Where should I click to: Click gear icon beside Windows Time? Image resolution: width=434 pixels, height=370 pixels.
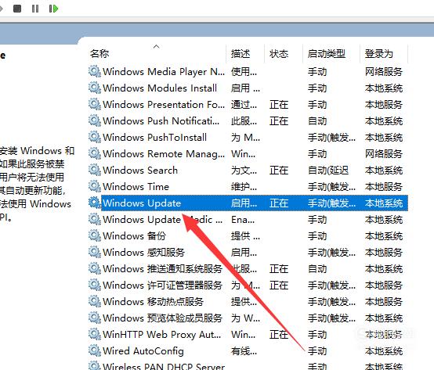[95, 186]
